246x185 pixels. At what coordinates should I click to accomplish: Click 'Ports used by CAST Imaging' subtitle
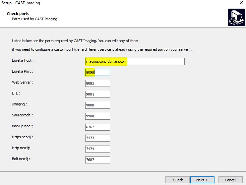point(34,19)
